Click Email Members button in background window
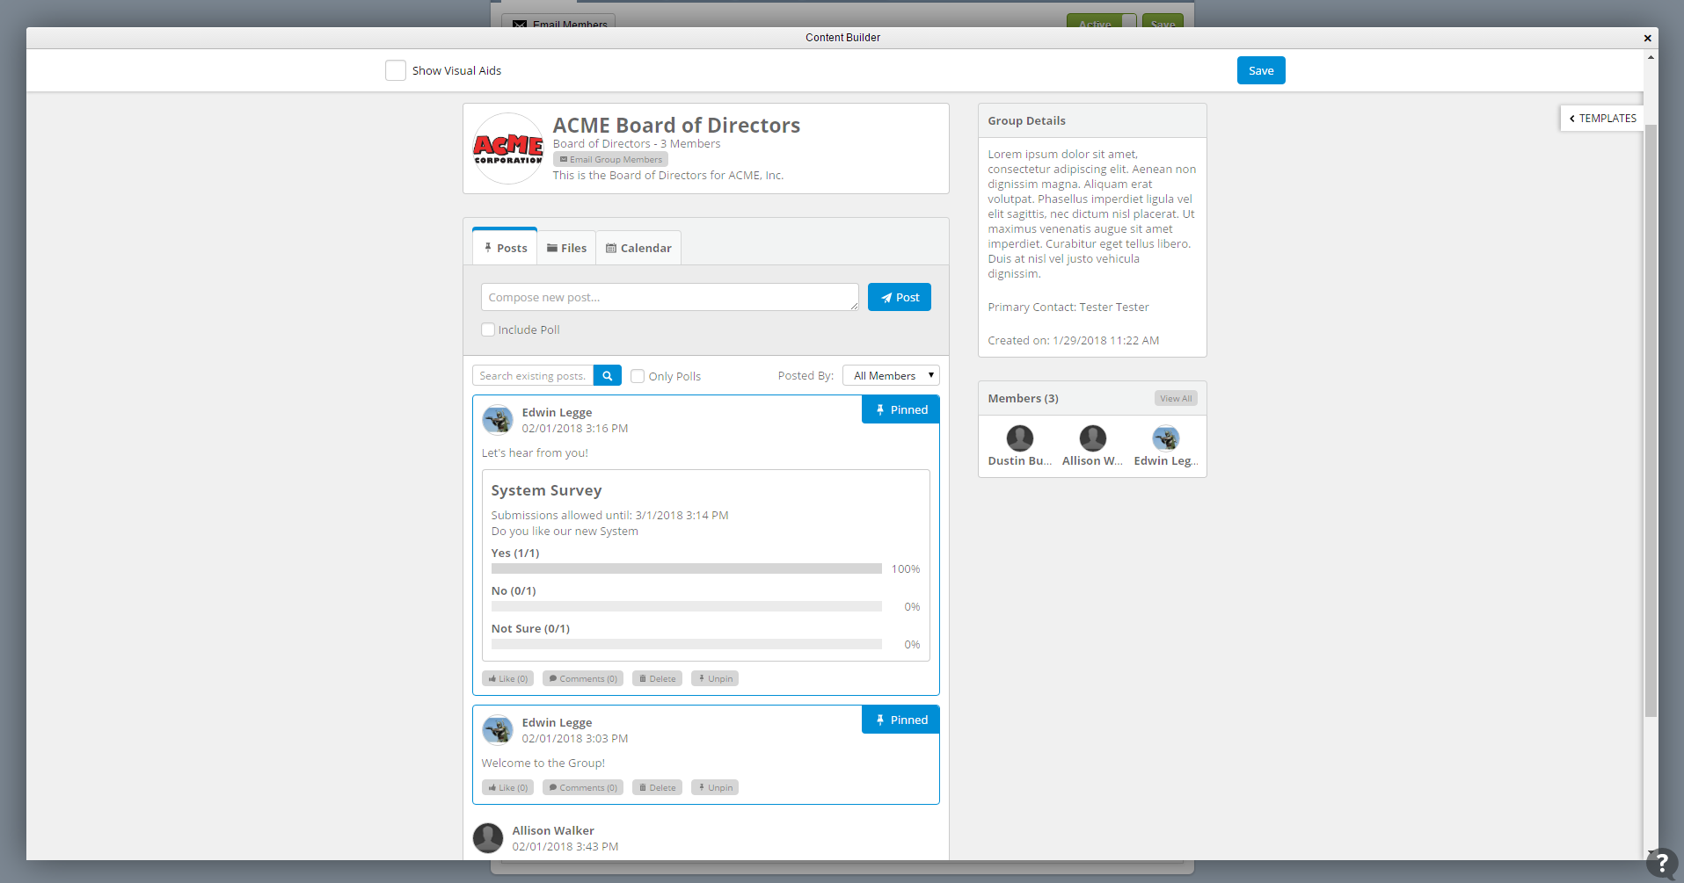Screen dimensions: 1684x883 coord(558,21)
